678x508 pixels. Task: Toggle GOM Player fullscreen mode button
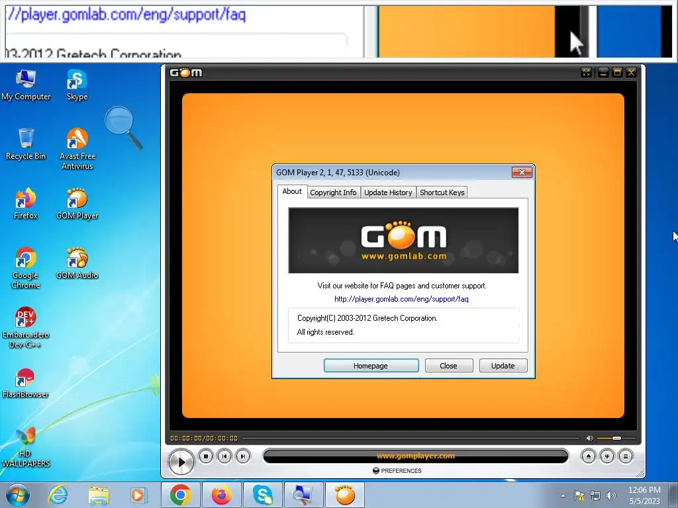pos(587,73)
